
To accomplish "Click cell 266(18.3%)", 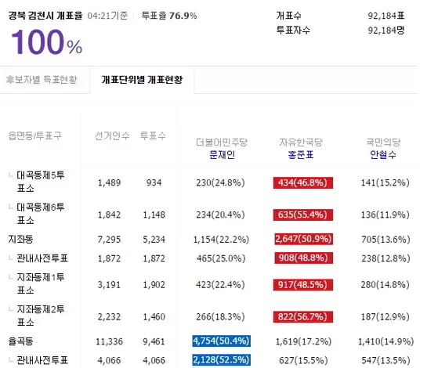I will coord(220,317).
